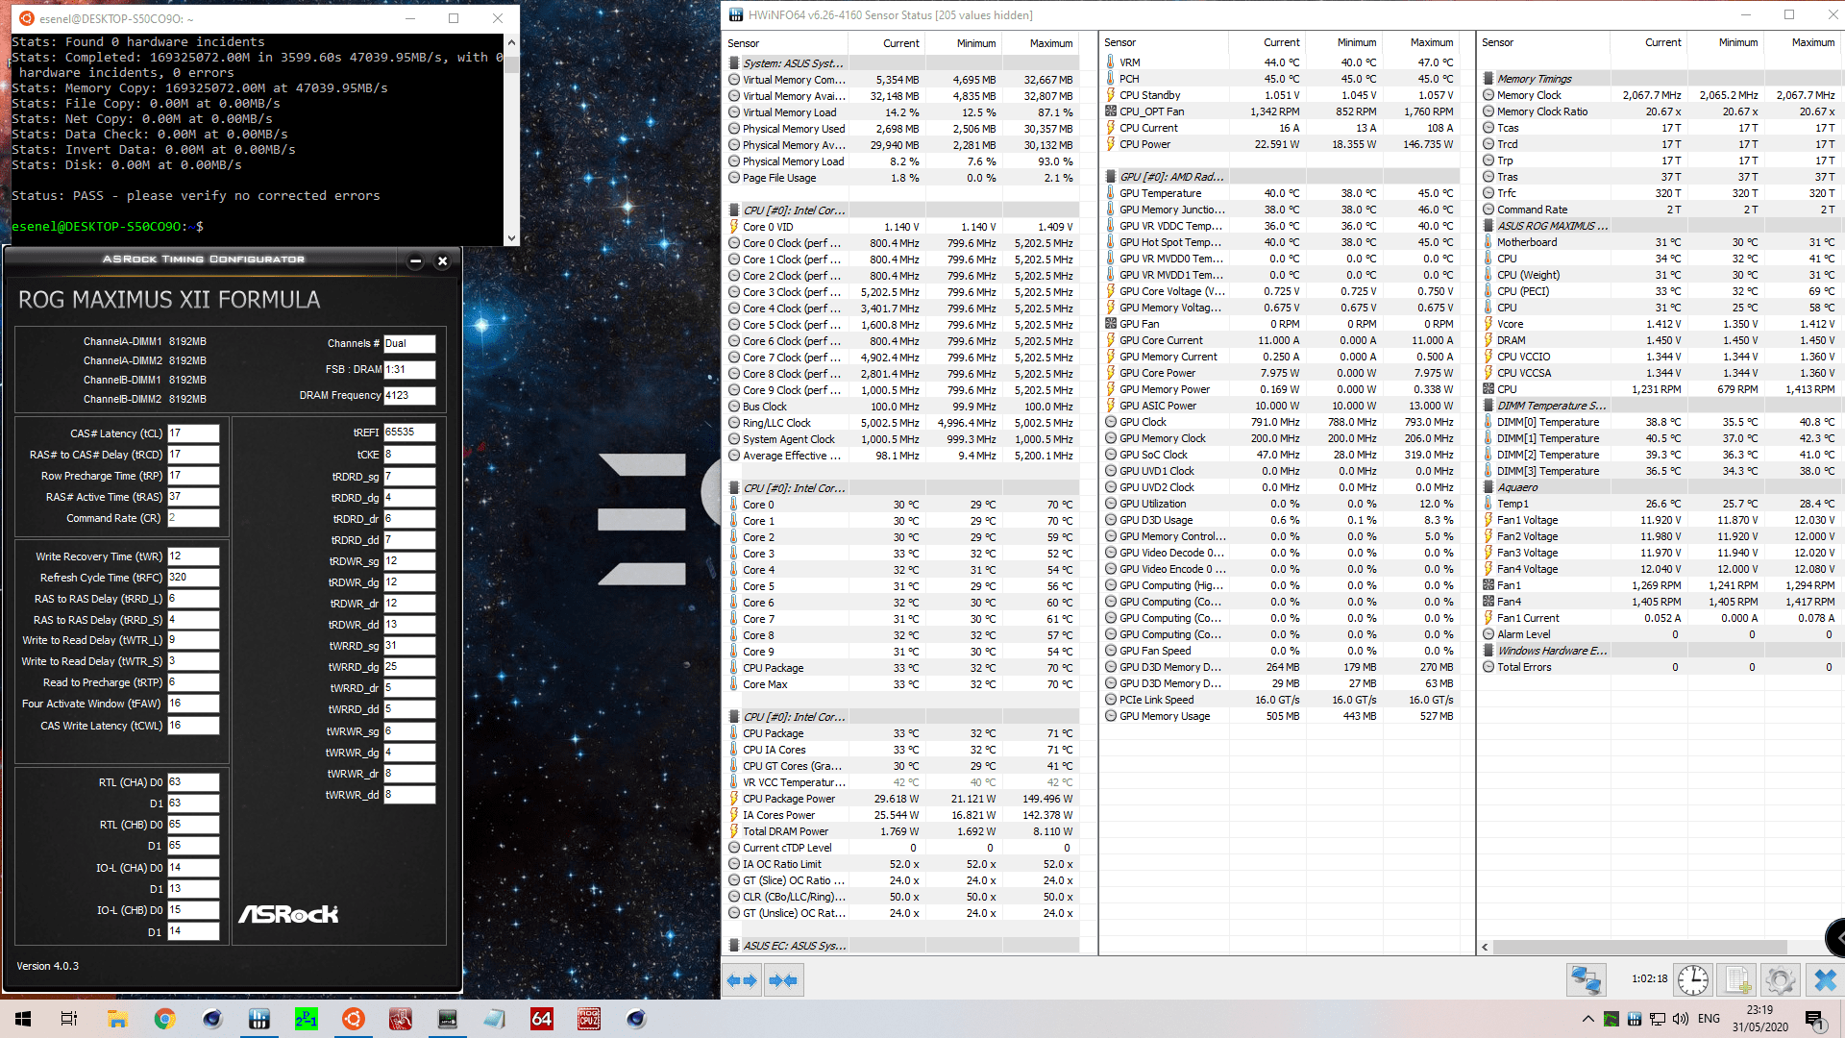Viewport: 1845px width, 1038px height.
Task: Click HWiNFO expand-columns left/right arrows button
Action: (x=742, y=980)
